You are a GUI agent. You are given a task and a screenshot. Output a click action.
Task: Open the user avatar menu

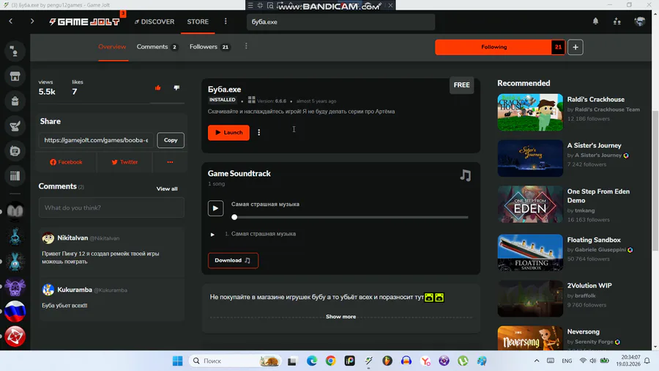click(640, 21)
